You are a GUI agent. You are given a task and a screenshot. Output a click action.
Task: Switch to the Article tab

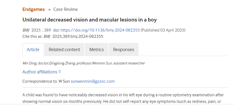coord(33,50)
